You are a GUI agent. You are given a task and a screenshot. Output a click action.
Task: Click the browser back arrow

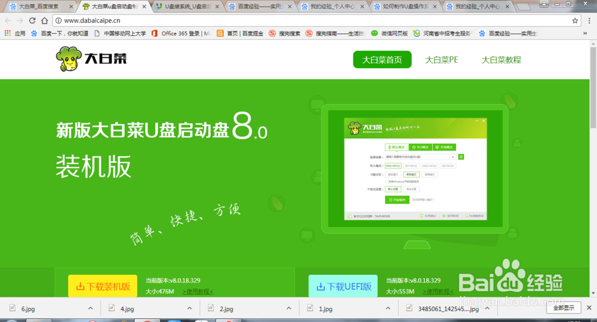(x=8, y=20)
